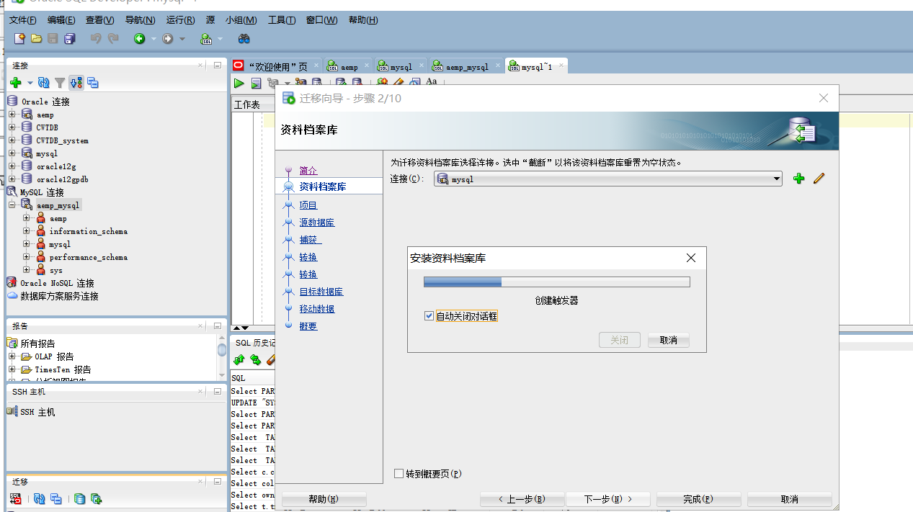Select the SSH 主机 node icon
Viewport: 913px width, 512px height.
tap(12, 412)
